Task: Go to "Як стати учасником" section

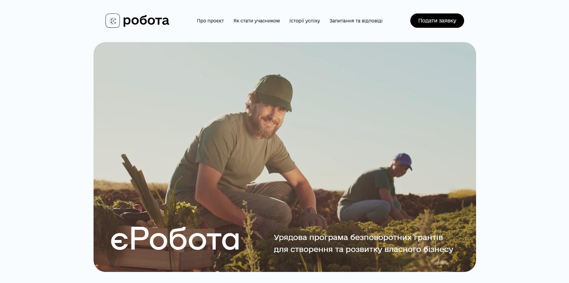Action: click(x=256, y=21)
